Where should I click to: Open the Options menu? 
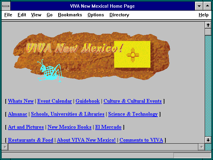click(x=96, y=15)
